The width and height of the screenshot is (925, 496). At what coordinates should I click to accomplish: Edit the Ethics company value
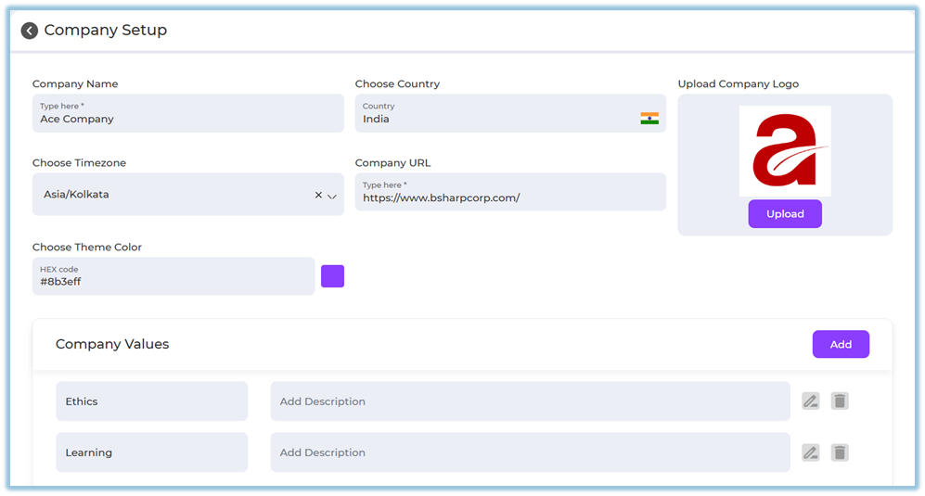811,401
